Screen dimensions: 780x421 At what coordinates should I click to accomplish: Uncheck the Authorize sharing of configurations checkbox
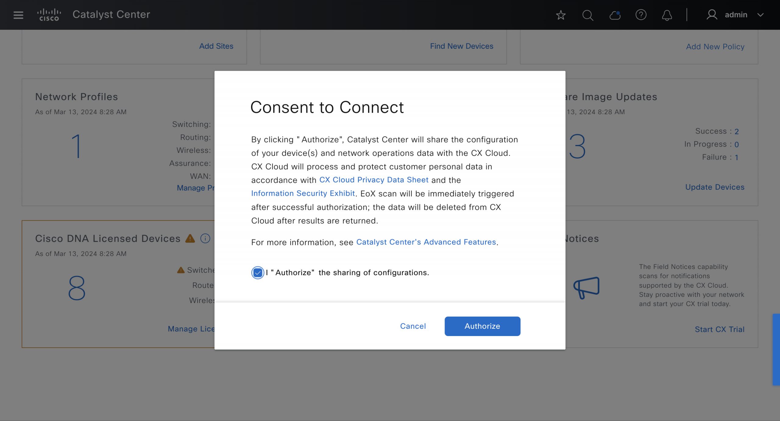[257, 272]
